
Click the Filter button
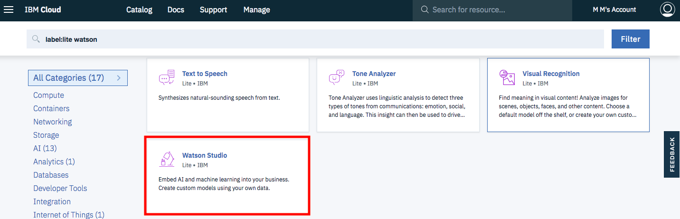[631, 39]
